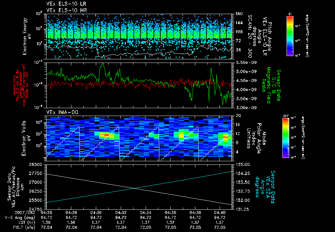Click the red ELS-06 Energy Intensity axis label
This screenshot has width=335, height=232.
[21, 85]
